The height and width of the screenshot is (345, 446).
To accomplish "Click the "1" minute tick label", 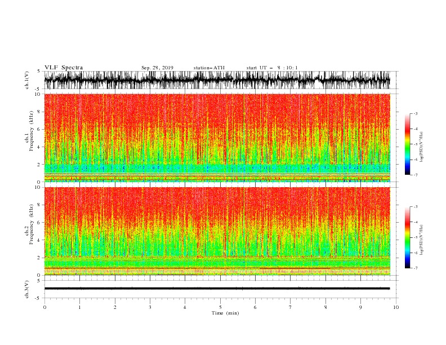I will tap(79, 307).
